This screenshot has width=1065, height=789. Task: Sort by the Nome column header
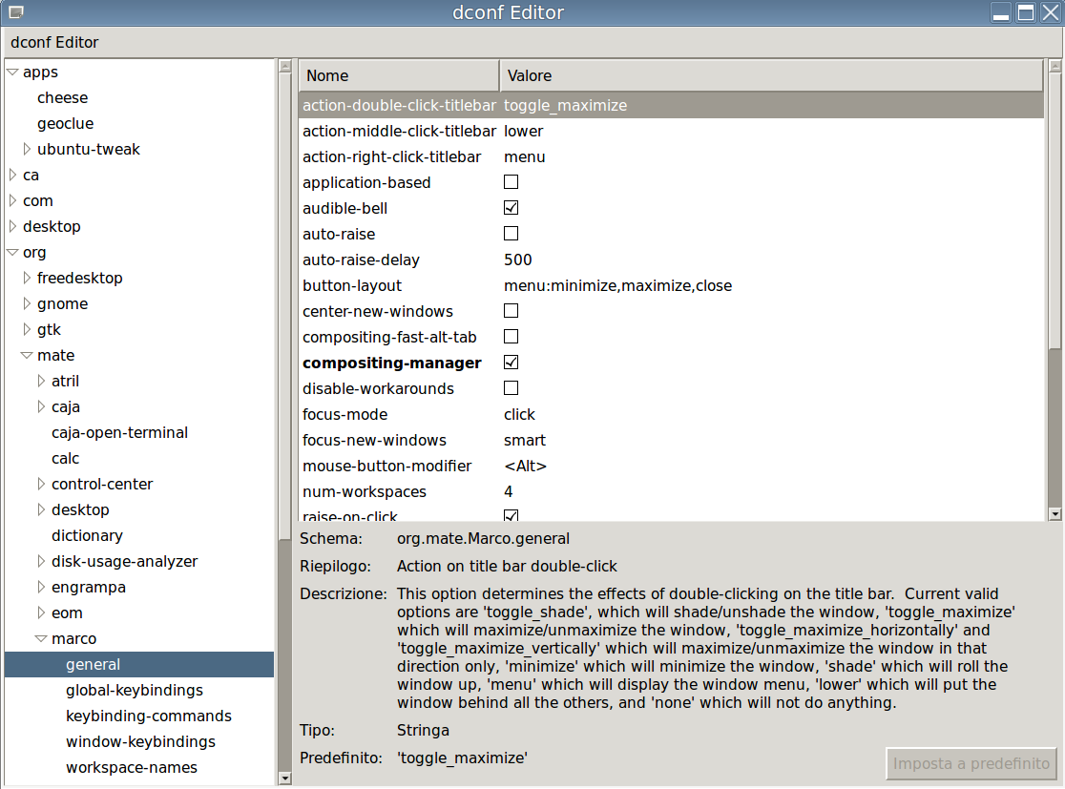pyautogui.click(x=399, y=75)
